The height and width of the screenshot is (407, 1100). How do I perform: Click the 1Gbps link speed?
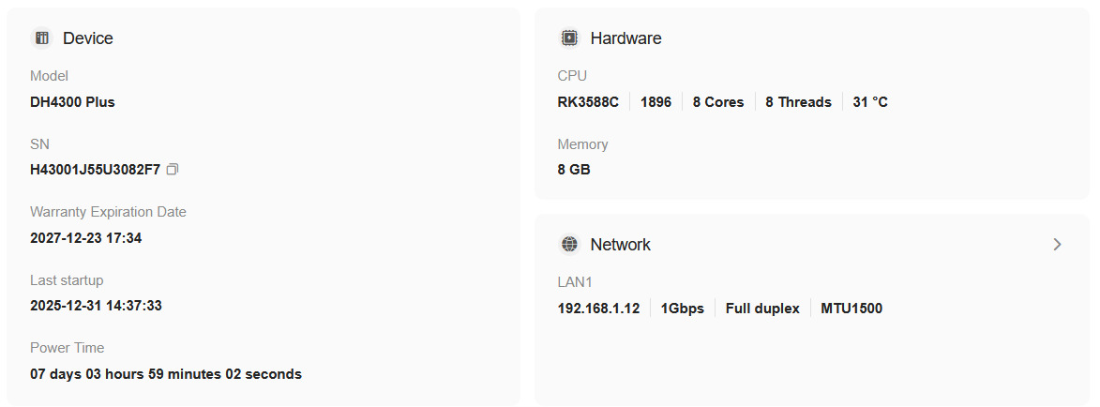(x=683, y=309)
